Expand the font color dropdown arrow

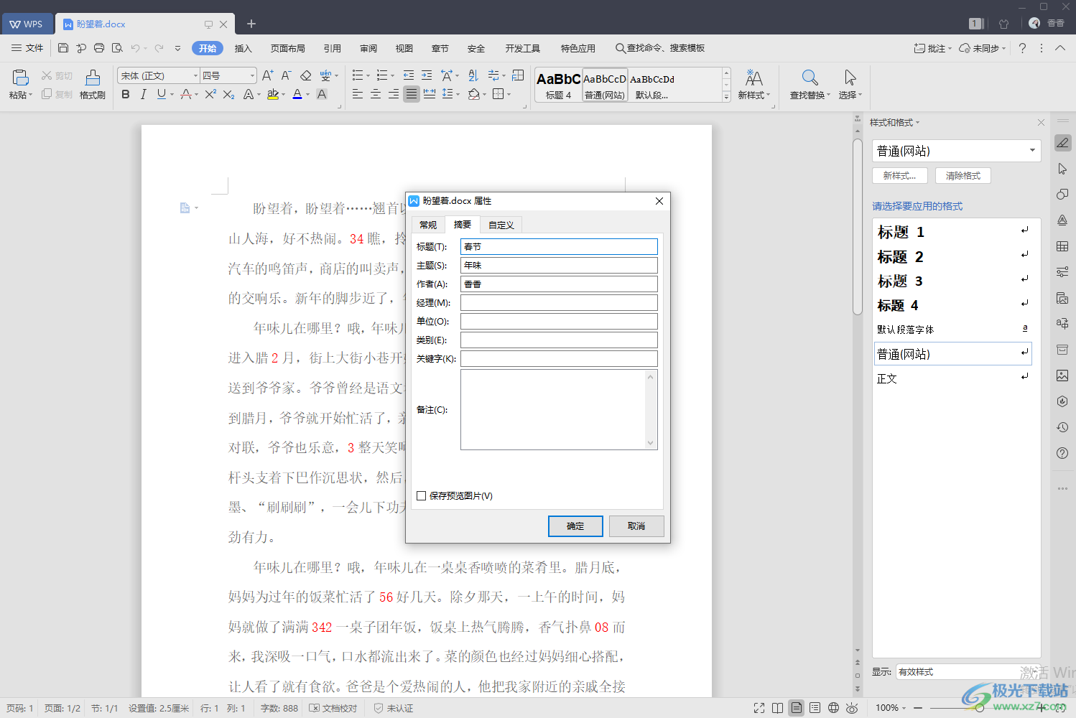308,94
